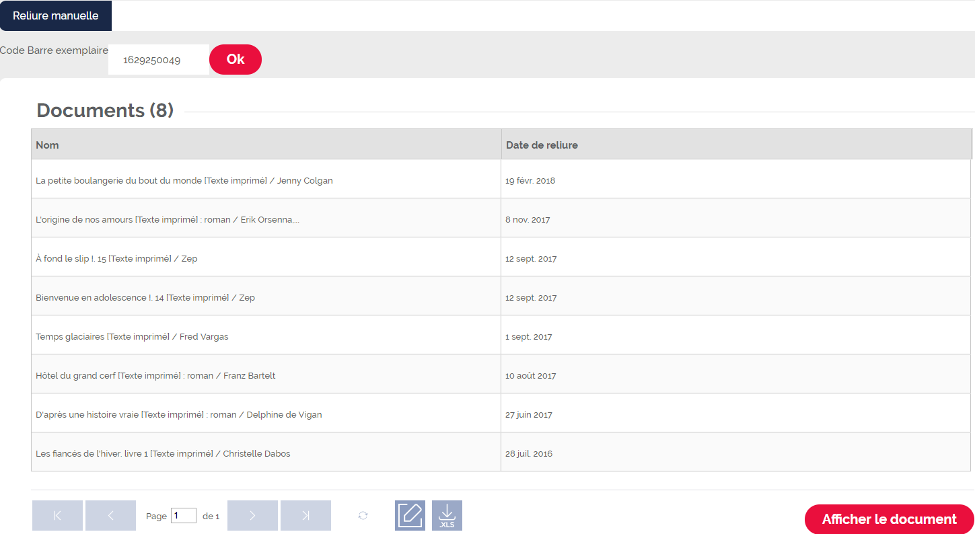Screen dimensions: 975x534
Task: Click the Documents (8) heading
Action: [x=105, y=110]
